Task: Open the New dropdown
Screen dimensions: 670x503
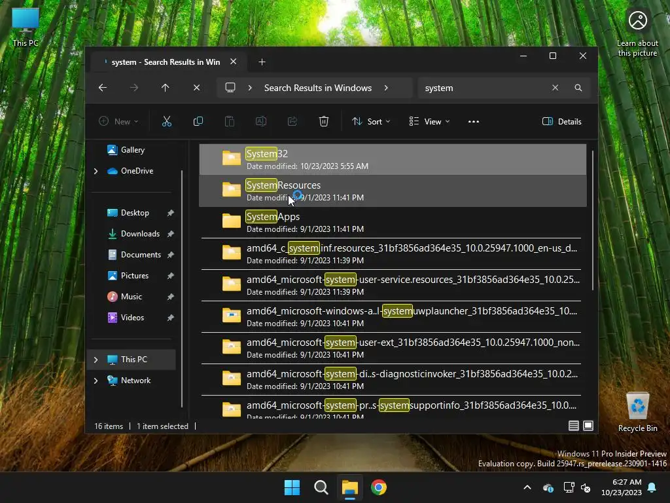Action: 119,121
